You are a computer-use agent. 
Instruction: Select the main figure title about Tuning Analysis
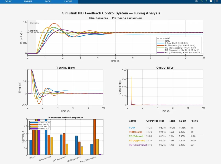111,13
